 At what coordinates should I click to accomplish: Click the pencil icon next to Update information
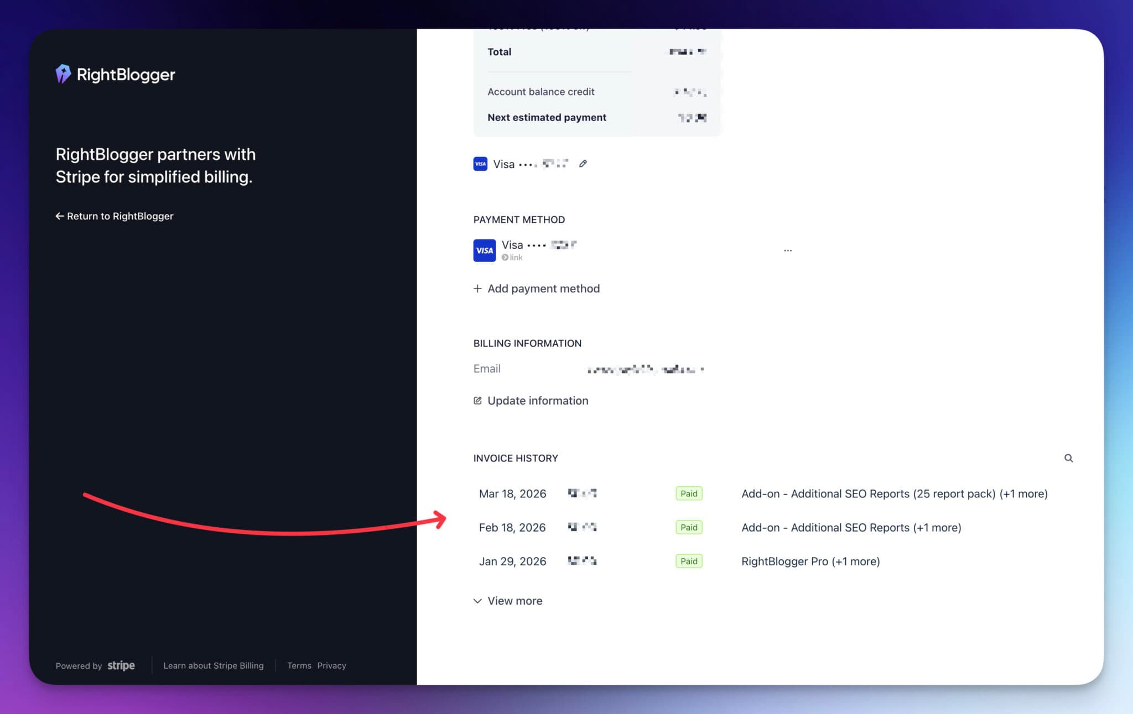477,400
